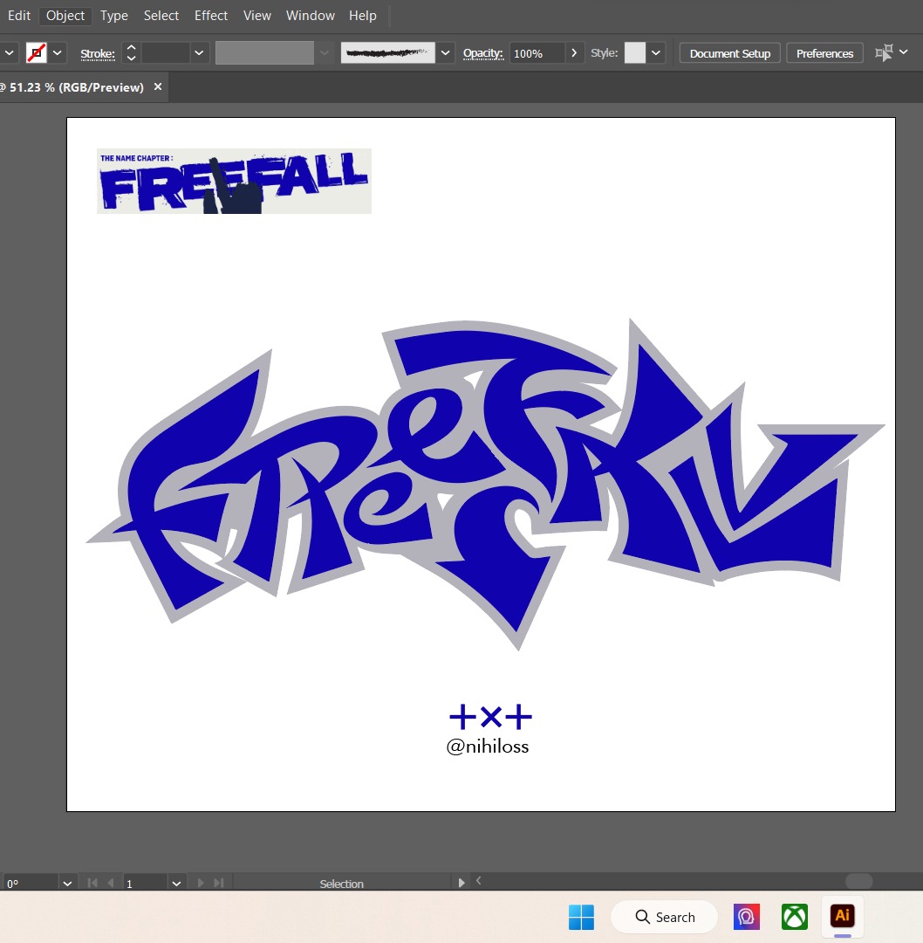Click the brush definition preview stroke
923x943 pixels.
(x=387, y=53)
